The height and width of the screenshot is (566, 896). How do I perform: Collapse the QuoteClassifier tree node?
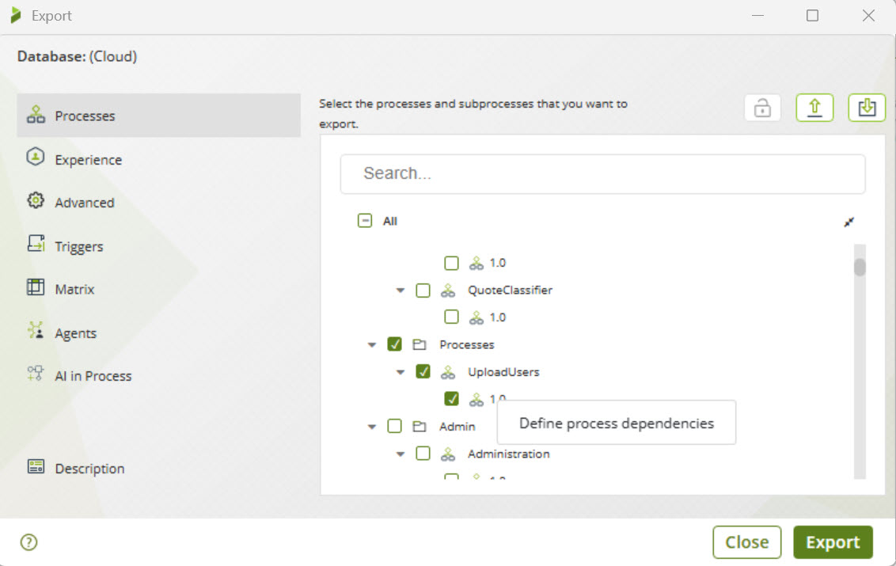point(401,291)
